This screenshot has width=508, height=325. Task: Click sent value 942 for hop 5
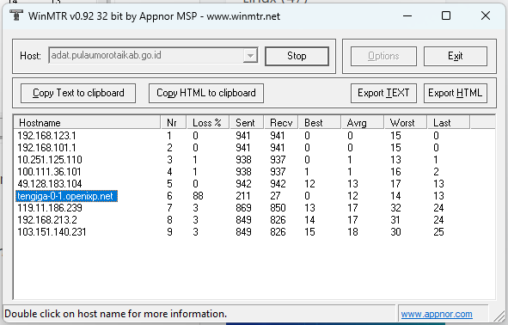(x=243, y=184)
